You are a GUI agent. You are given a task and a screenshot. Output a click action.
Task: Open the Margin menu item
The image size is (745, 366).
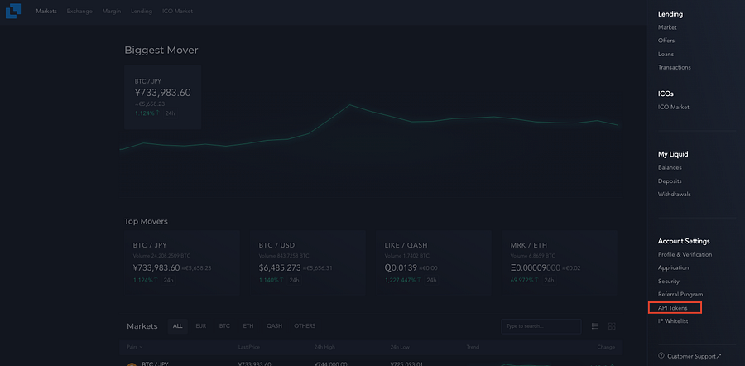[x=112, y=11]
